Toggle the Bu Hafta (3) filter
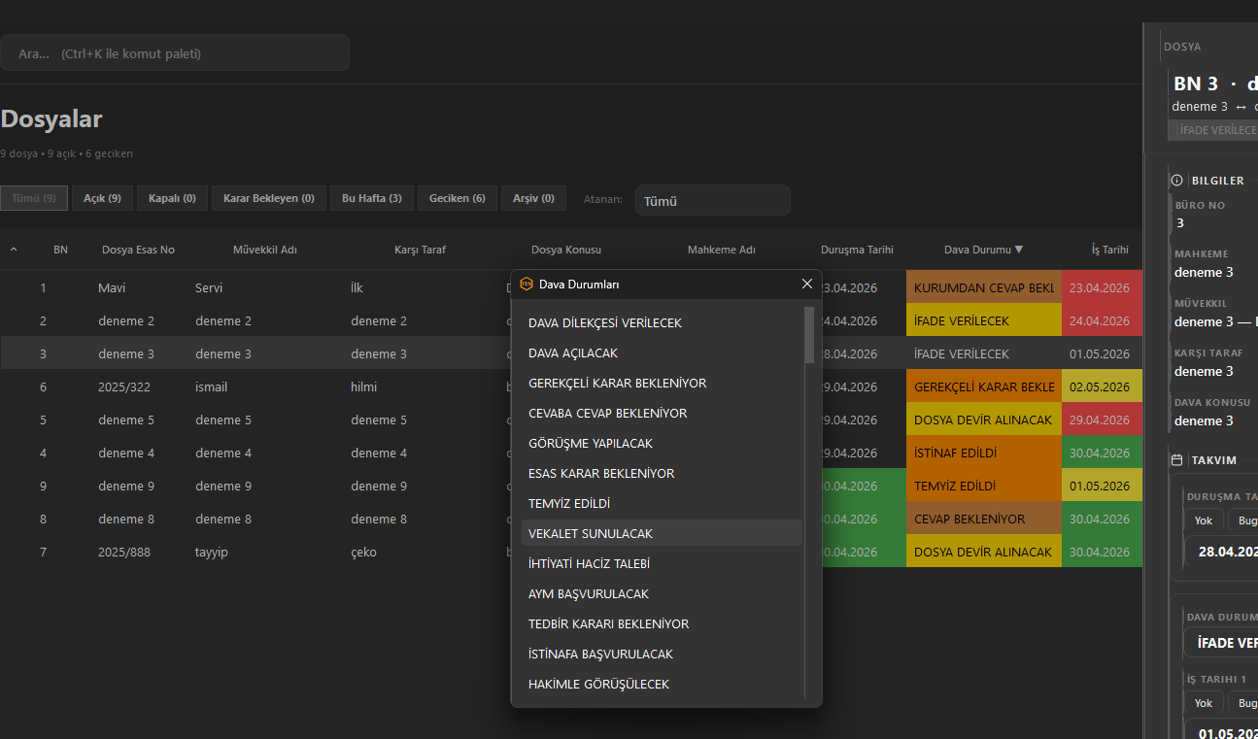 [x=372, y=198]
